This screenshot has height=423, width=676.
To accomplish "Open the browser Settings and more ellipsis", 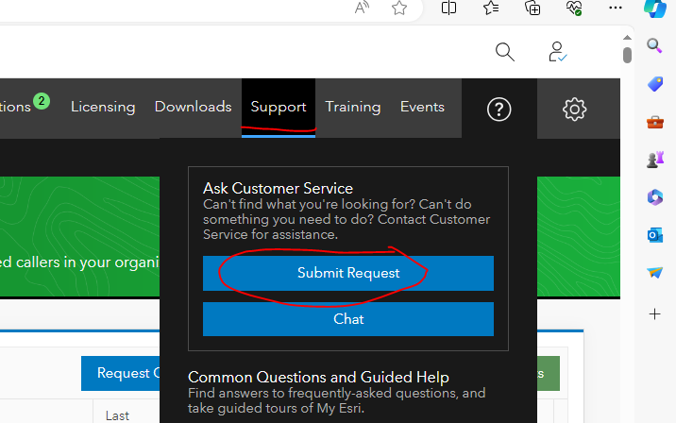I will [x=616, y=8].
